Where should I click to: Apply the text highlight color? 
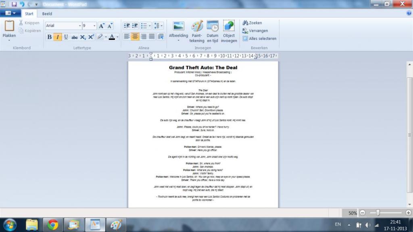pyautogui.click(x=100, y=37)
